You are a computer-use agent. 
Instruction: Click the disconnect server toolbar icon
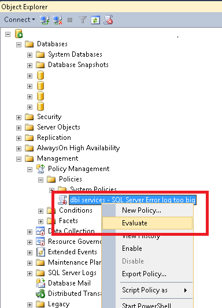pyautogui.click(x=58, y=20)
